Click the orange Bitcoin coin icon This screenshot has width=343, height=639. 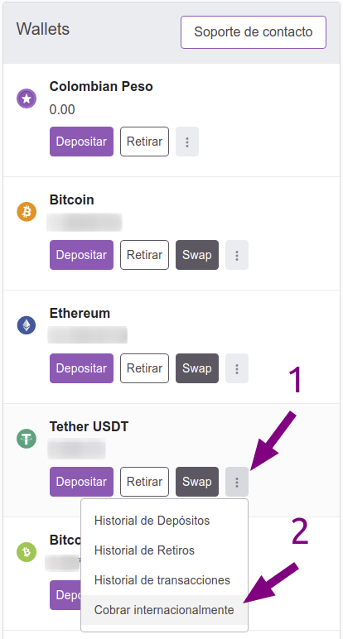pyautogui.click(x=27, y=212)
